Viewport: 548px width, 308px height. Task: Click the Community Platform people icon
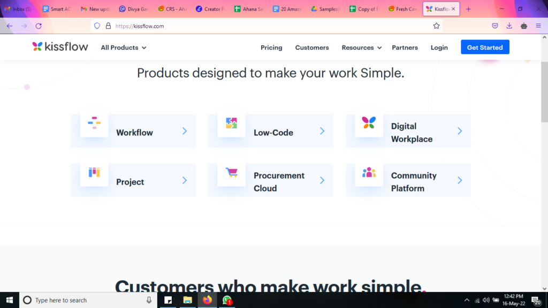pyautogui.click(x=369, y=172)
